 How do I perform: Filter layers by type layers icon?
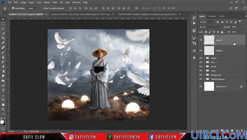227,22
